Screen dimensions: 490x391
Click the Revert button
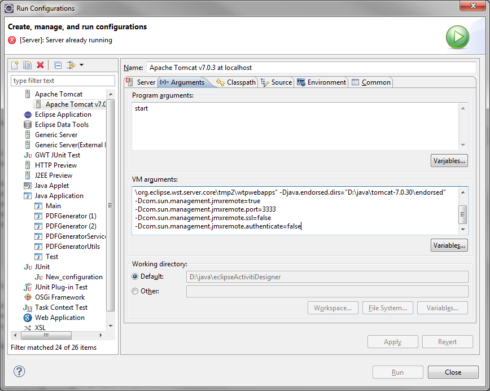tap(448, 342)
